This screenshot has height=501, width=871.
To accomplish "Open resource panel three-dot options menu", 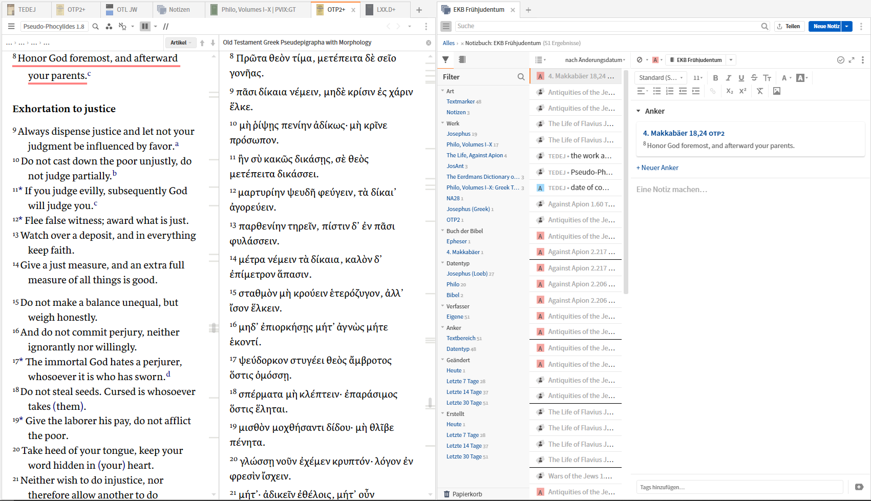I will click(x=426, y=26).
